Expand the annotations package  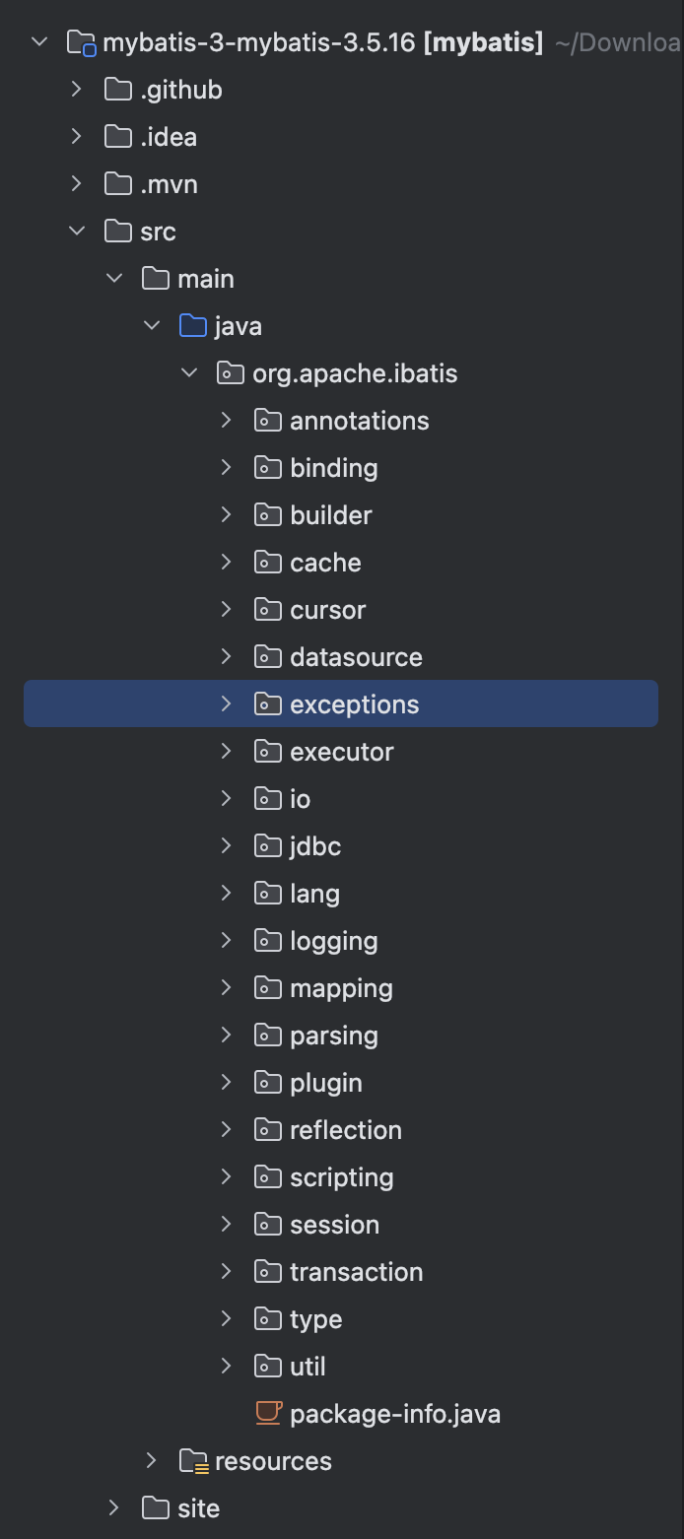[x=226, y=421]
